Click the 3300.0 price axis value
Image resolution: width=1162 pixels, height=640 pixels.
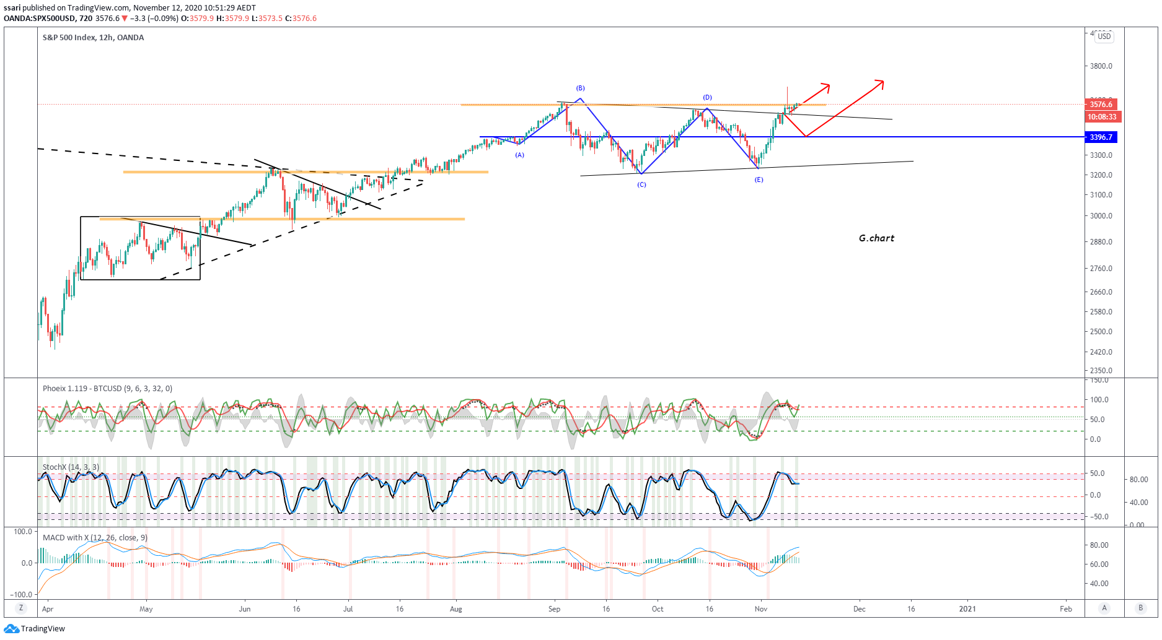tap(1101, 155)
